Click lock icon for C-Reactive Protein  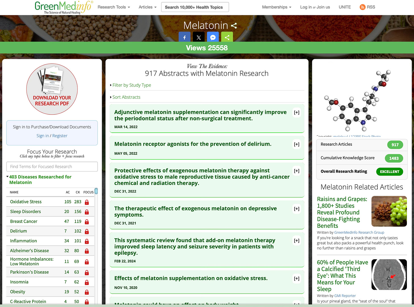click(87, 302)
